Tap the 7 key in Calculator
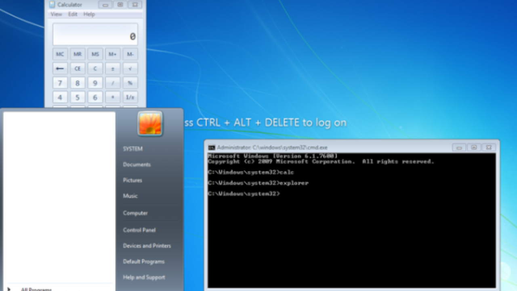Image resolution: width=517 pixels, height=291 pixels. [60, 83]
